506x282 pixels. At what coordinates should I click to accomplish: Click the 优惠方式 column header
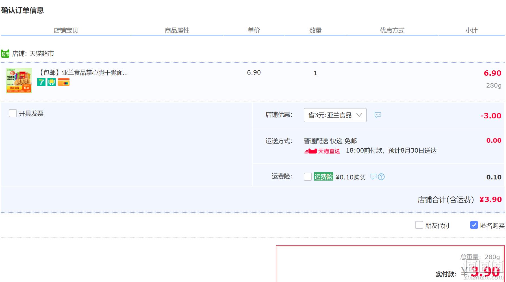point(392,31)
